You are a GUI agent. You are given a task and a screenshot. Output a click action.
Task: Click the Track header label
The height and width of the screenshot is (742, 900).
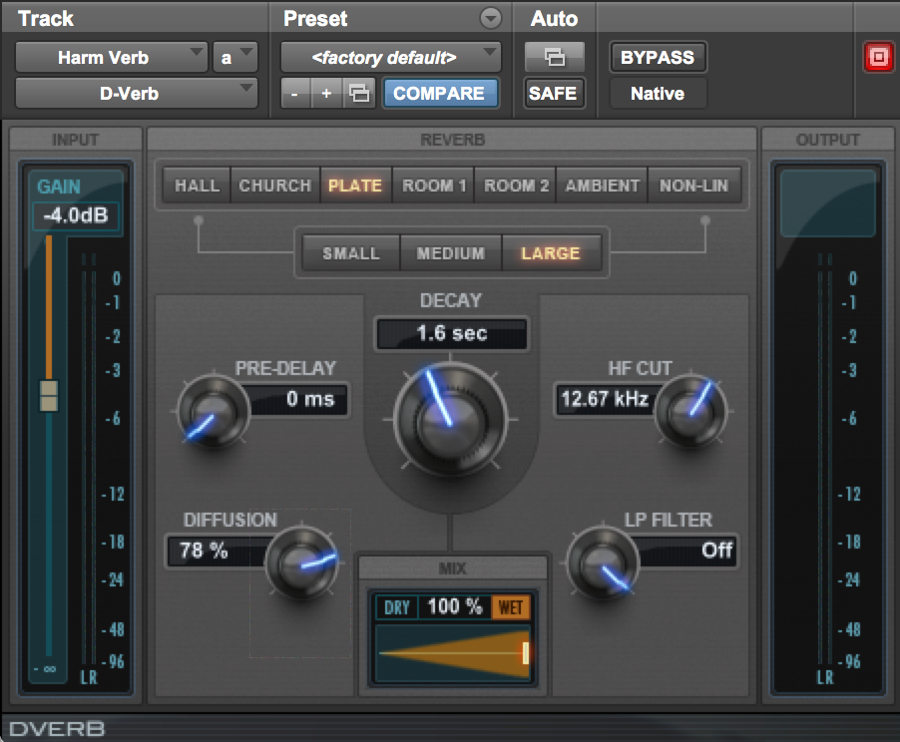pyautogui.click(x=46, y=18)
